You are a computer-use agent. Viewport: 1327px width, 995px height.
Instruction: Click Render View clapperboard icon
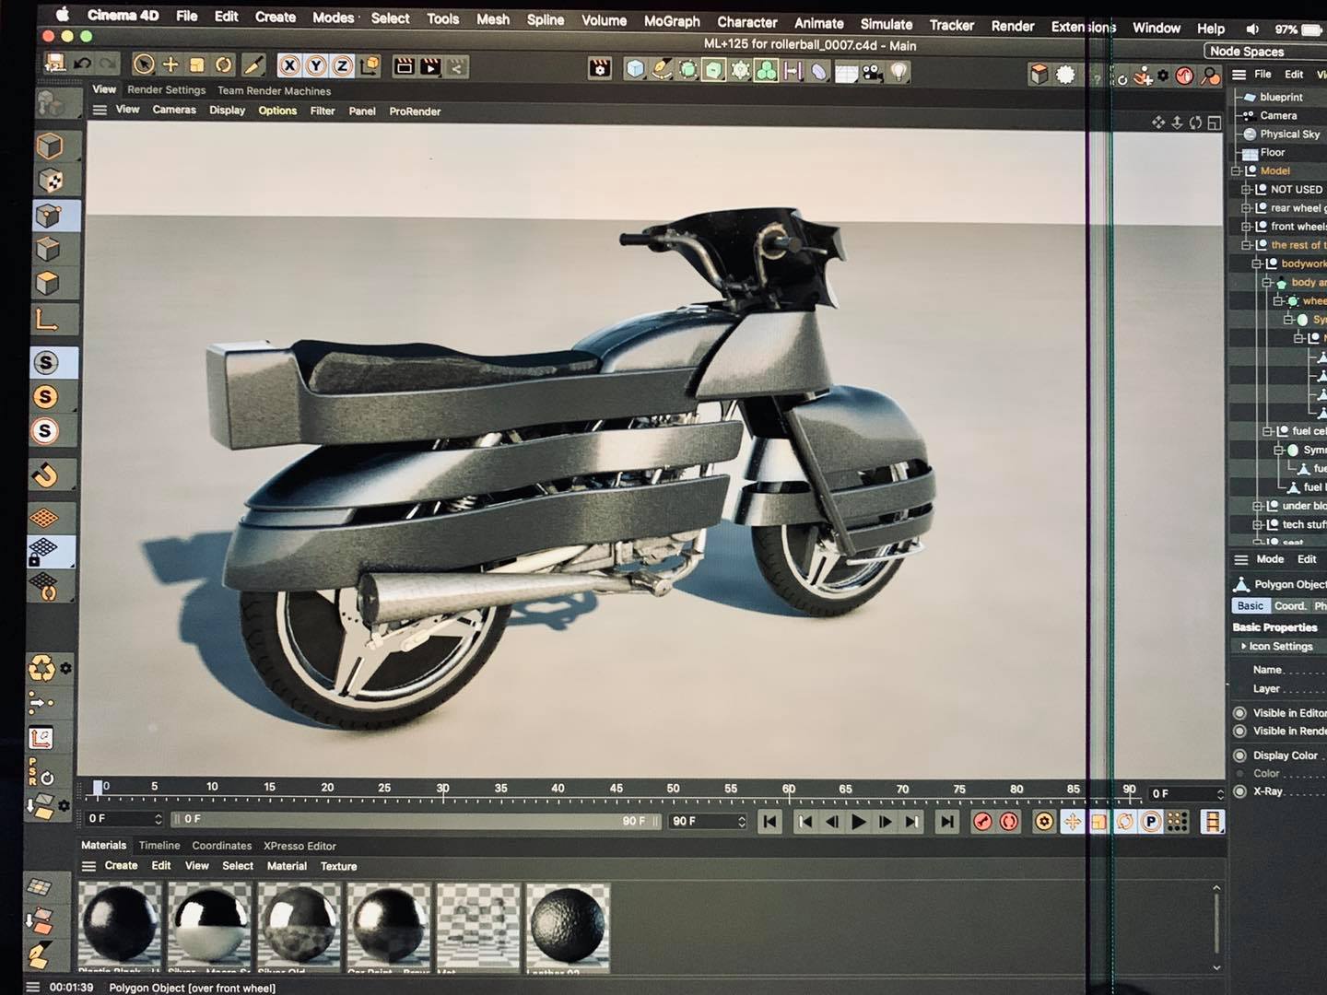404,66
